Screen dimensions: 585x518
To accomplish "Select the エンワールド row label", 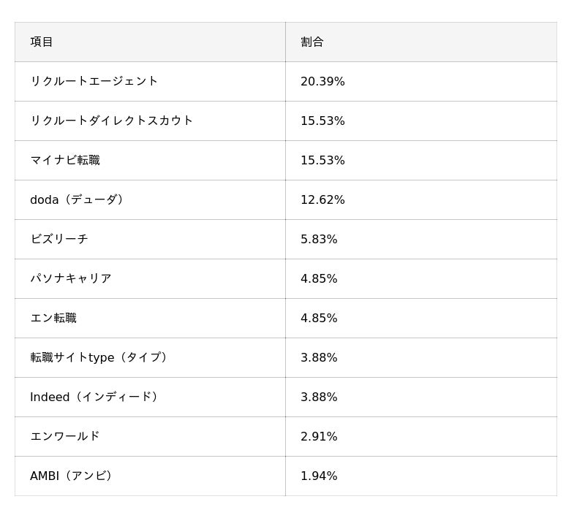I will point(65,436).
